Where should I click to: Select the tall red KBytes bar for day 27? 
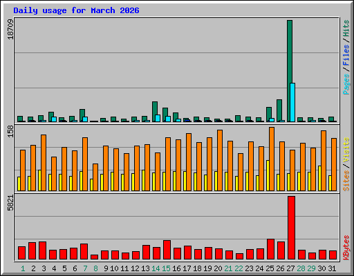coord(291,228)
